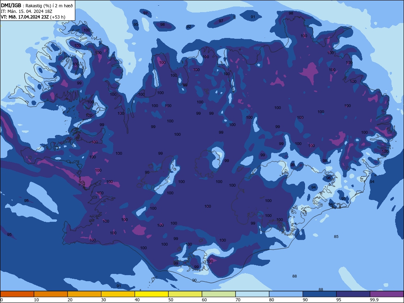Select the amber 20–30 legend swatch
The height and width of the screenshot is (303, 404).
(84, 294)
